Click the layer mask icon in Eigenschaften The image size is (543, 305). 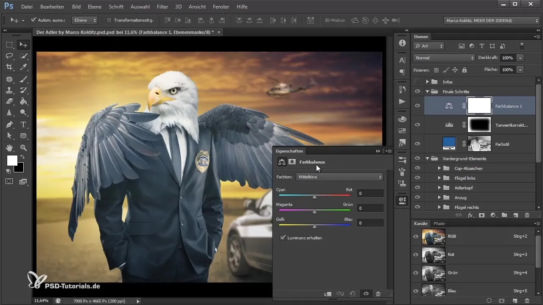point(292,162)
